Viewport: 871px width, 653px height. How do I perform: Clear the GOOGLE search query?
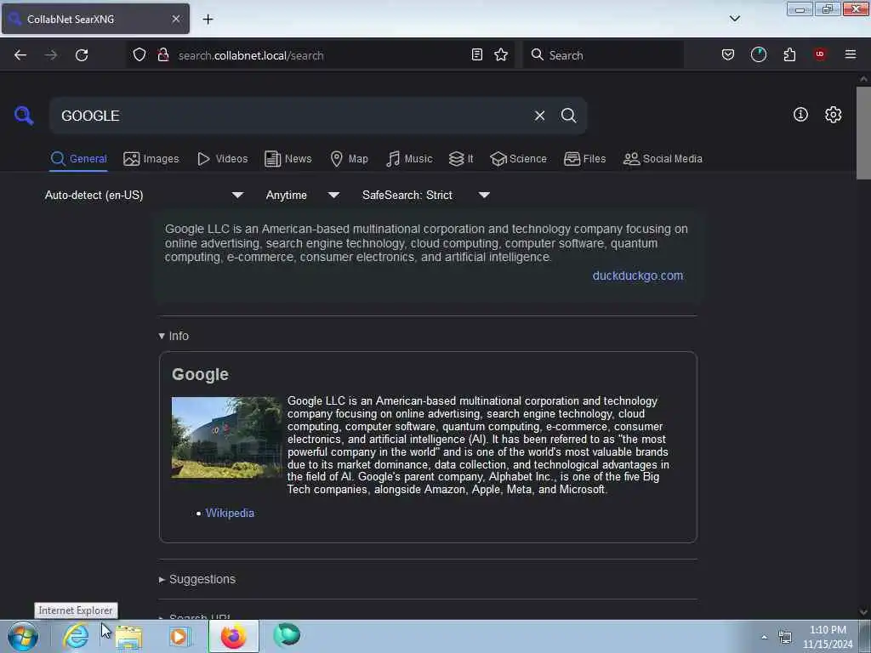[539, 116]
